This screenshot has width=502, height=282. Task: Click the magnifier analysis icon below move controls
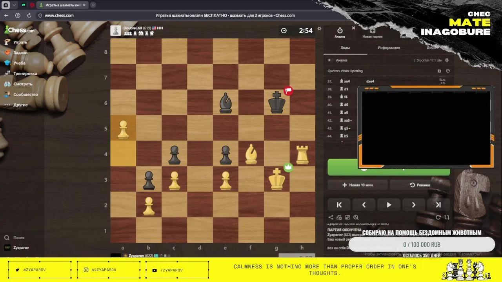coord(356,217)
